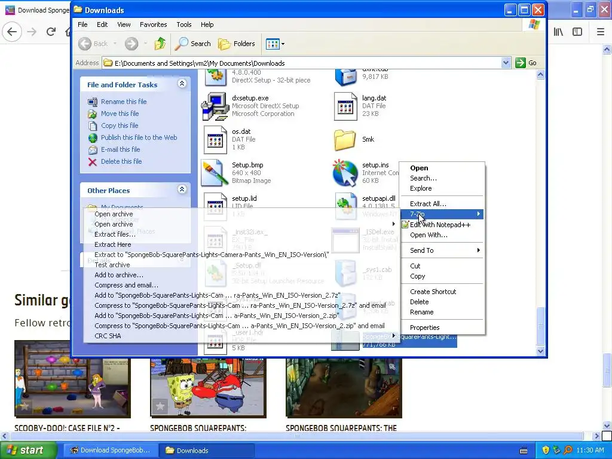Viewport: 612px width, 459px height.
Task: Expand the 7-Zip submenu entry
Action: coord(442,214)
